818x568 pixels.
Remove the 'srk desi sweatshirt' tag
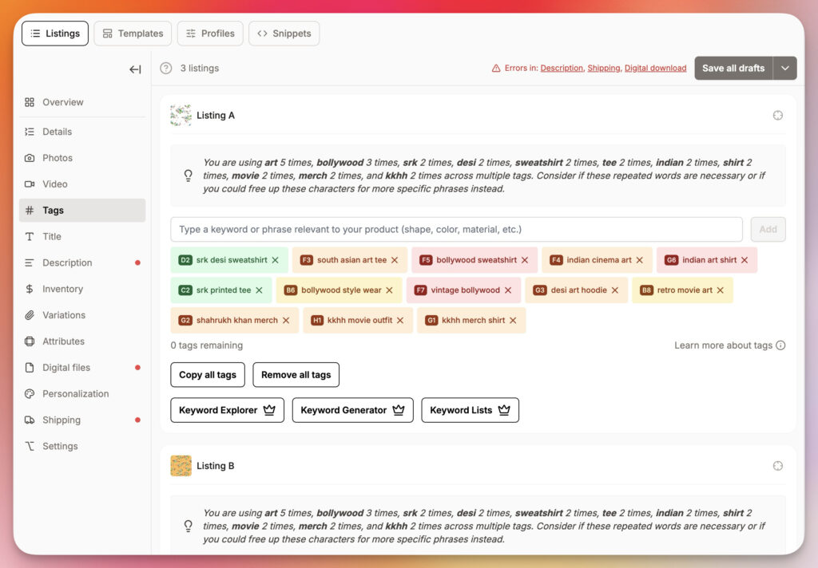(276, 260)
